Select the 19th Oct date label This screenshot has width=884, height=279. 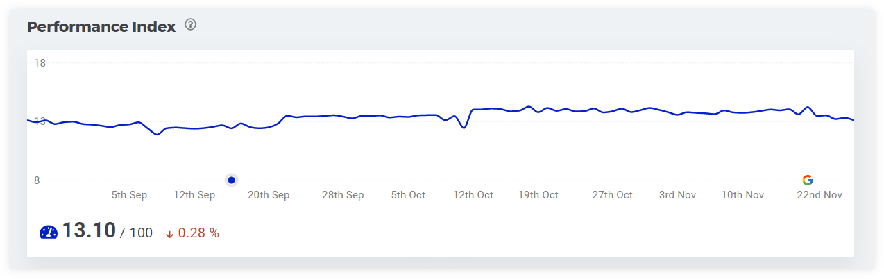pyautogui.click(x=538, y=195)
